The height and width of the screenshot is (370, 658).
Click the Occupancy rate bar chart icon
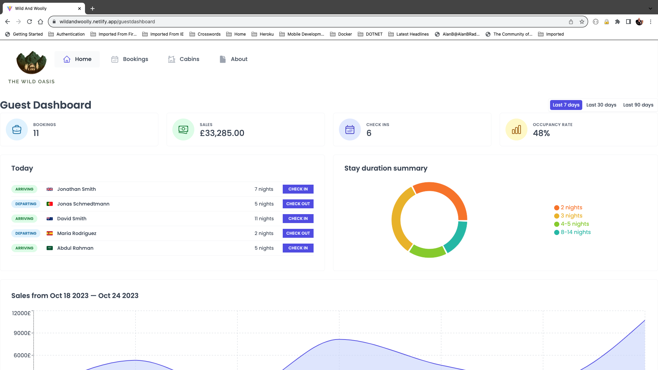(x=516, y=129)
